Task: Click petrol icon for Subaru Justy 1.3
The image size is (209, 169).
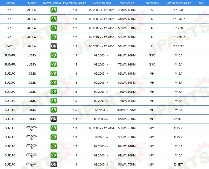Action: click(x=53, y=55)
